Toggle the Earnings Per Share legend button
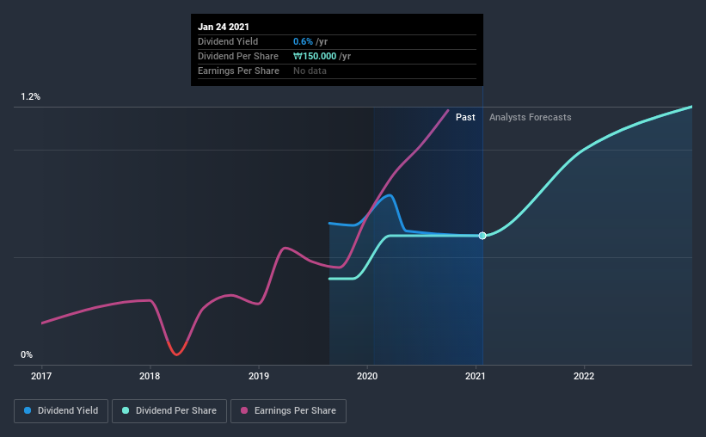 [288, 411]
